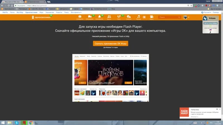Viewport: 223px width, 125px height.
Task: Open Video (Видео) camera icon
Action: pyautogui.click(x=152, y=17)
